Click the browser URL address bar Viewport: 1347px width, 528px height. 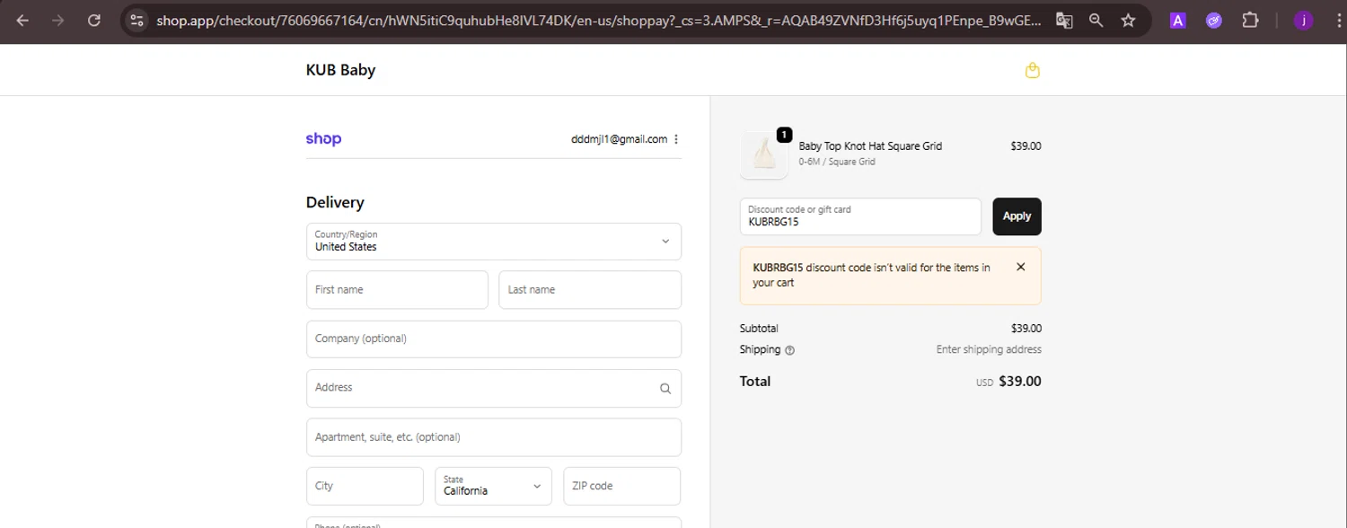tap(597, 20)
